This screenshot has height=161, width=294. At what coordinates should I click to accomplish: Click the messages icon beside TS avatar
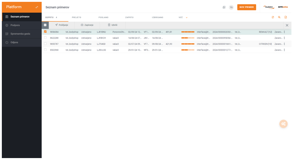(x=224, y=7)
